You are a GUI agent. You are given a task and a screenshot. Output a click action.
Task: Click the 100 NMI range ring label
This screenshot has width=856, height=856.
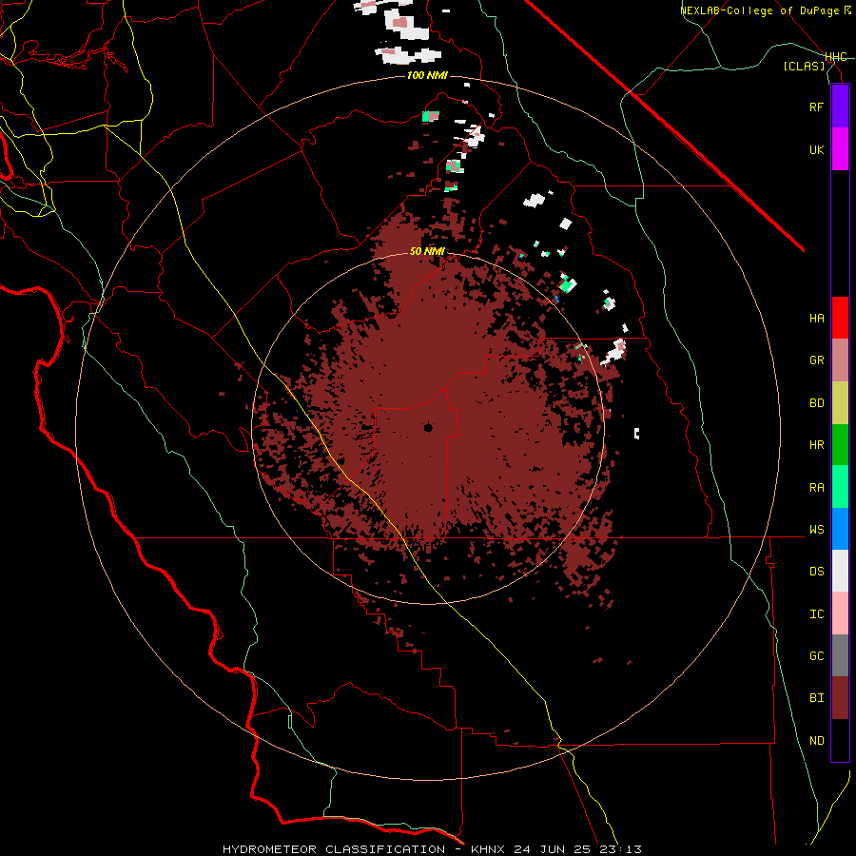coord(427,75)
